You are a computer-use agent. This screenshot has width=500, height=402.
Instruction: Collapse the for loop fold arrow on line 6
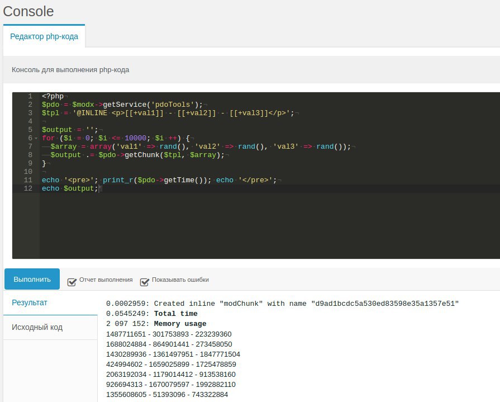point(36,138)
